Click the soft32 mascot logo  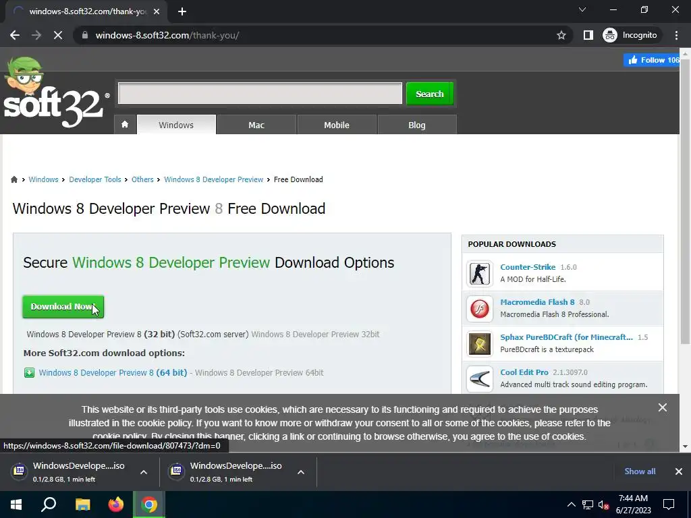point(55,92)
